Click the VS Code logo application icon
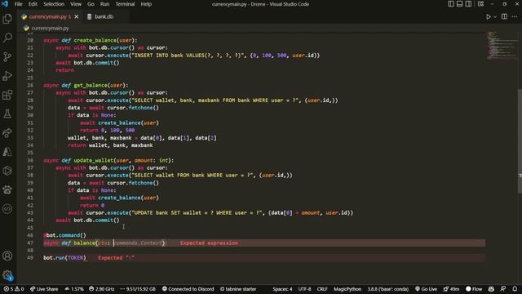 pyautogui.click(x=5, y=4)
